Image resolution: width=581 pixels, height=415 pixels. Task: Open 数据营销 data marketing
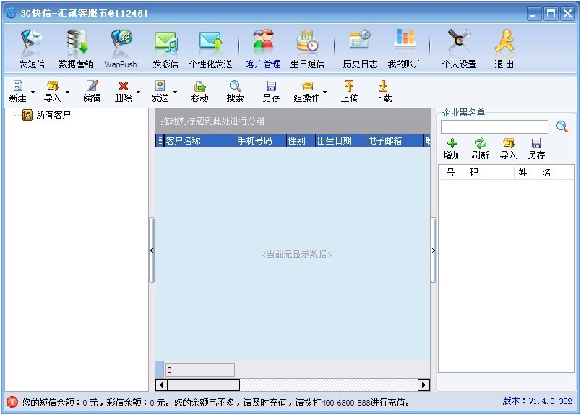(x=76, y=49)
